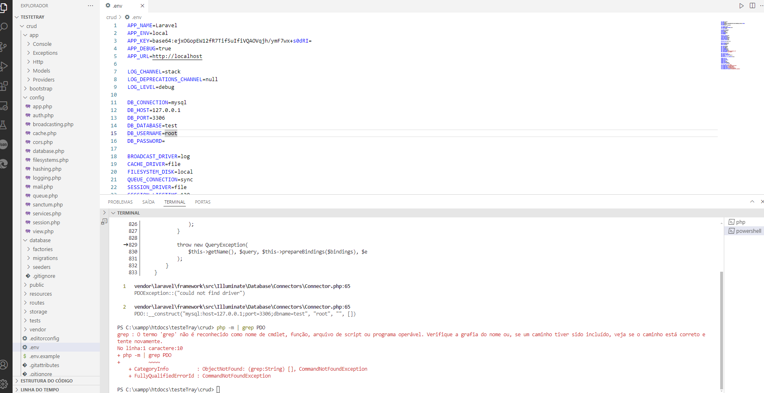764x393 pixels.
Task: Open the http://localhost link in editor
Action: coord(177,56)
